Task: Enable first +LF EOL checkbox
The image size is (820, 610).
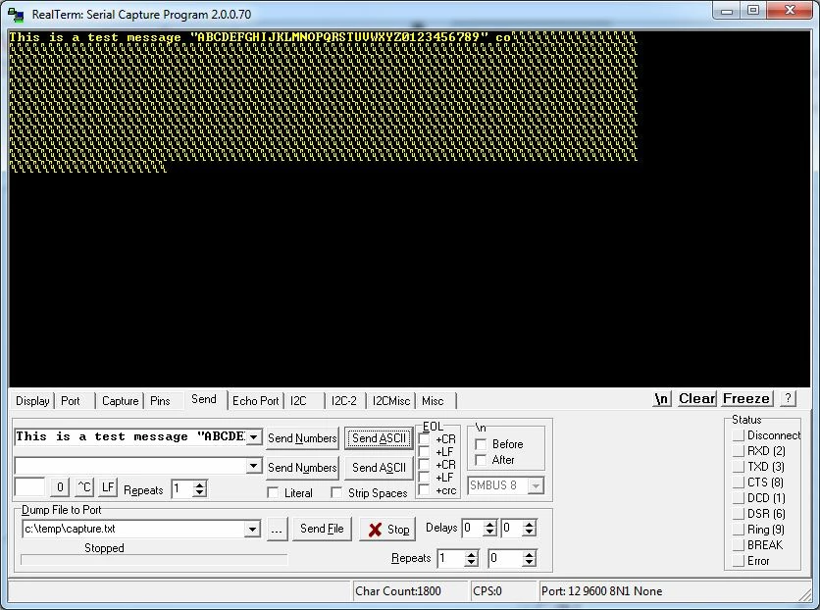Action: pos(424,452)
